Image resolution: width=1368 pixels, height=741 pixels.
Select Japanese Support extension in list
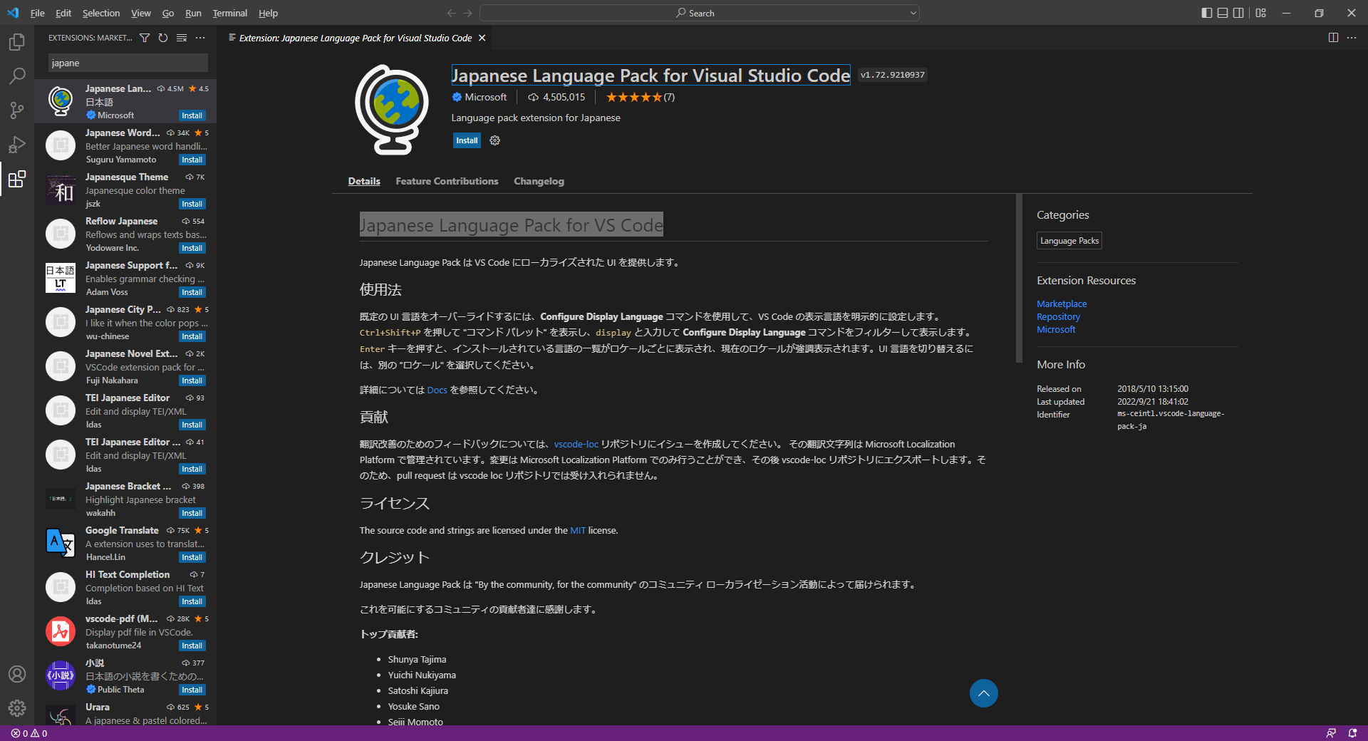click(125, 279)
